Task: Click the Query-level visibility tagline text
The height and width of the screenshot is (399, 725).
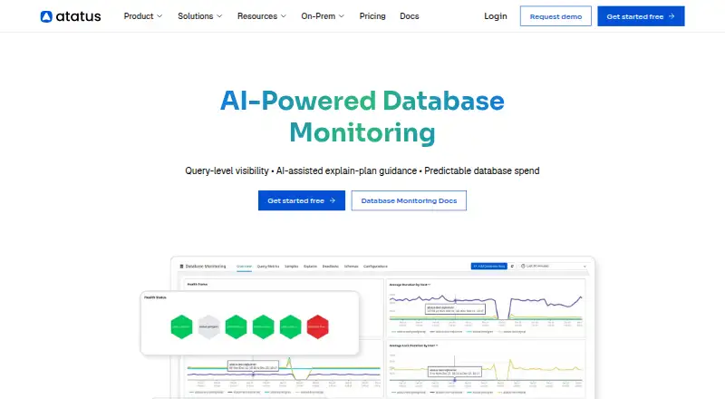Action: click(362, 170)
